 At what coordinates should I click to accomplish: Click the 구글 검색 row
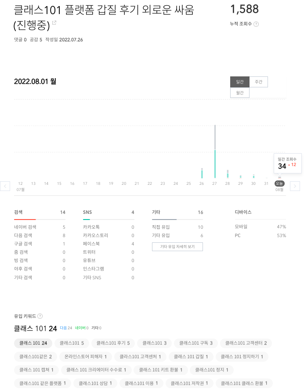(x=40, y=244)
